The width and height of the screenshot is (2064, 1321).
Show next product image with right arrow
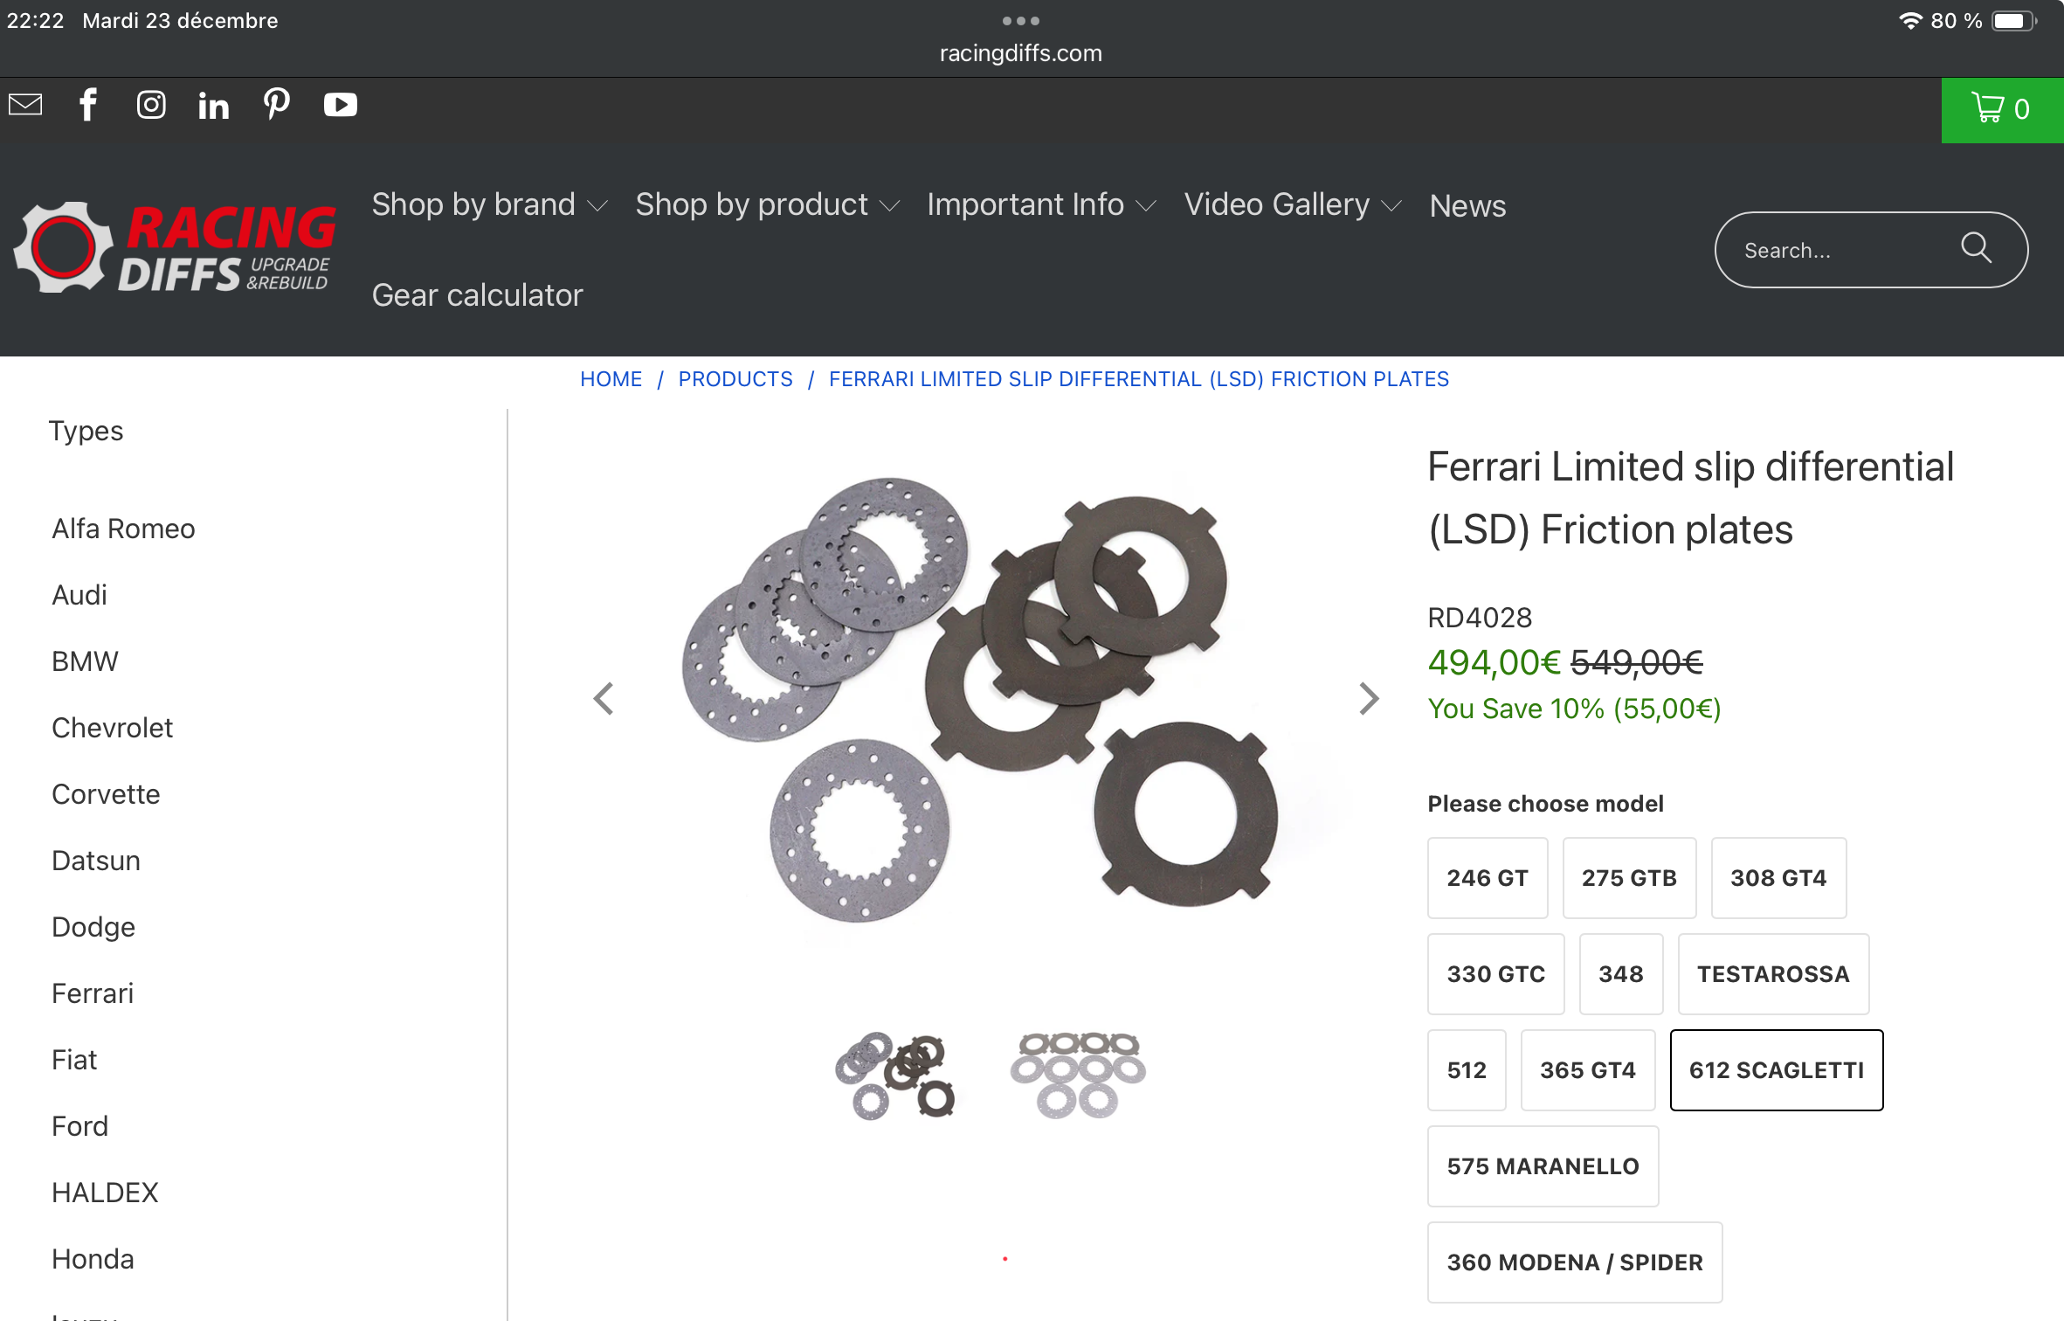point(1368,698)
